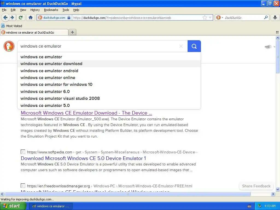280x210 pixels.
Task: Open the Home page icon
Action: pyautogui.click(x=31, y=17)
